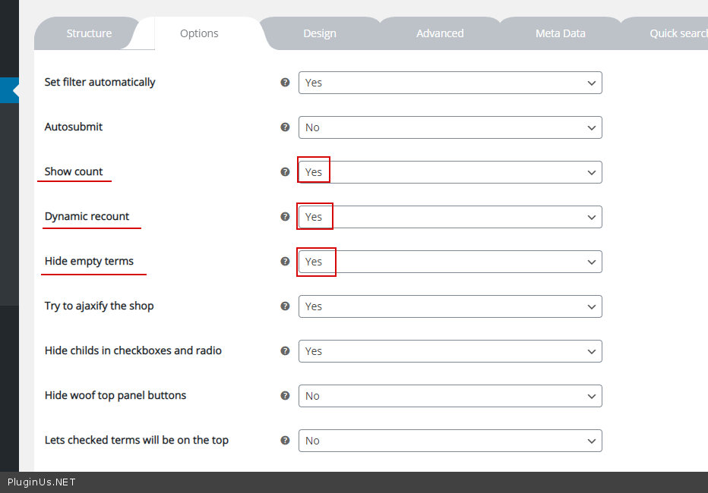Image resolution: width=708 pixels, height=493 pixels.
Task: Click help icon for Hide woof top panel buttons
Action: (x=285, y=395)
